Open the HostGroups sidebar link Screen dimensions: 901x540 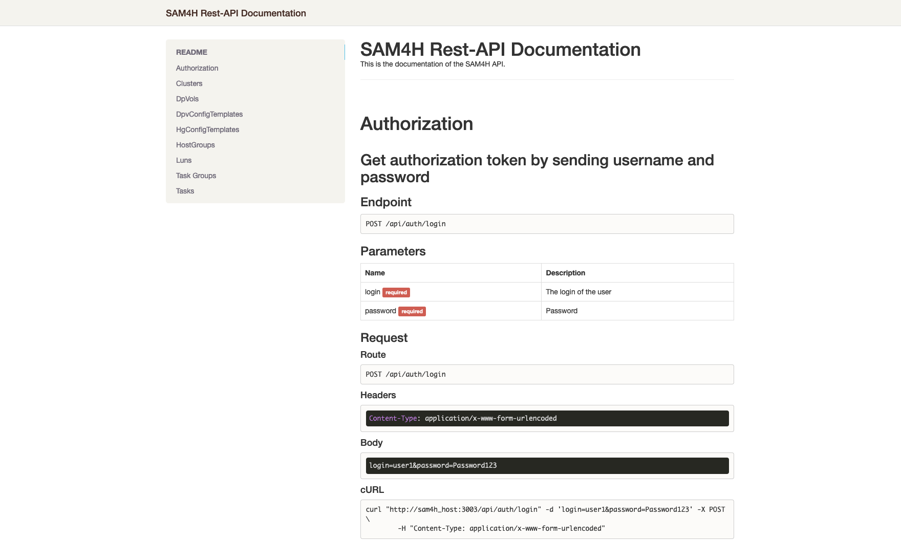(196, 145)
